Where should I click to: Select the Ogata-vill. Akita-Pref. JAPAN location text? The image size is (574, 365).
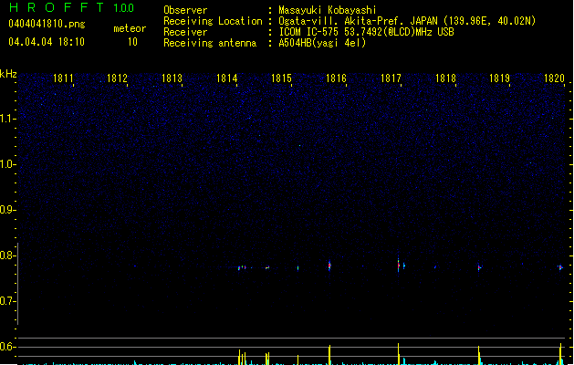click(x=407, y=21)
